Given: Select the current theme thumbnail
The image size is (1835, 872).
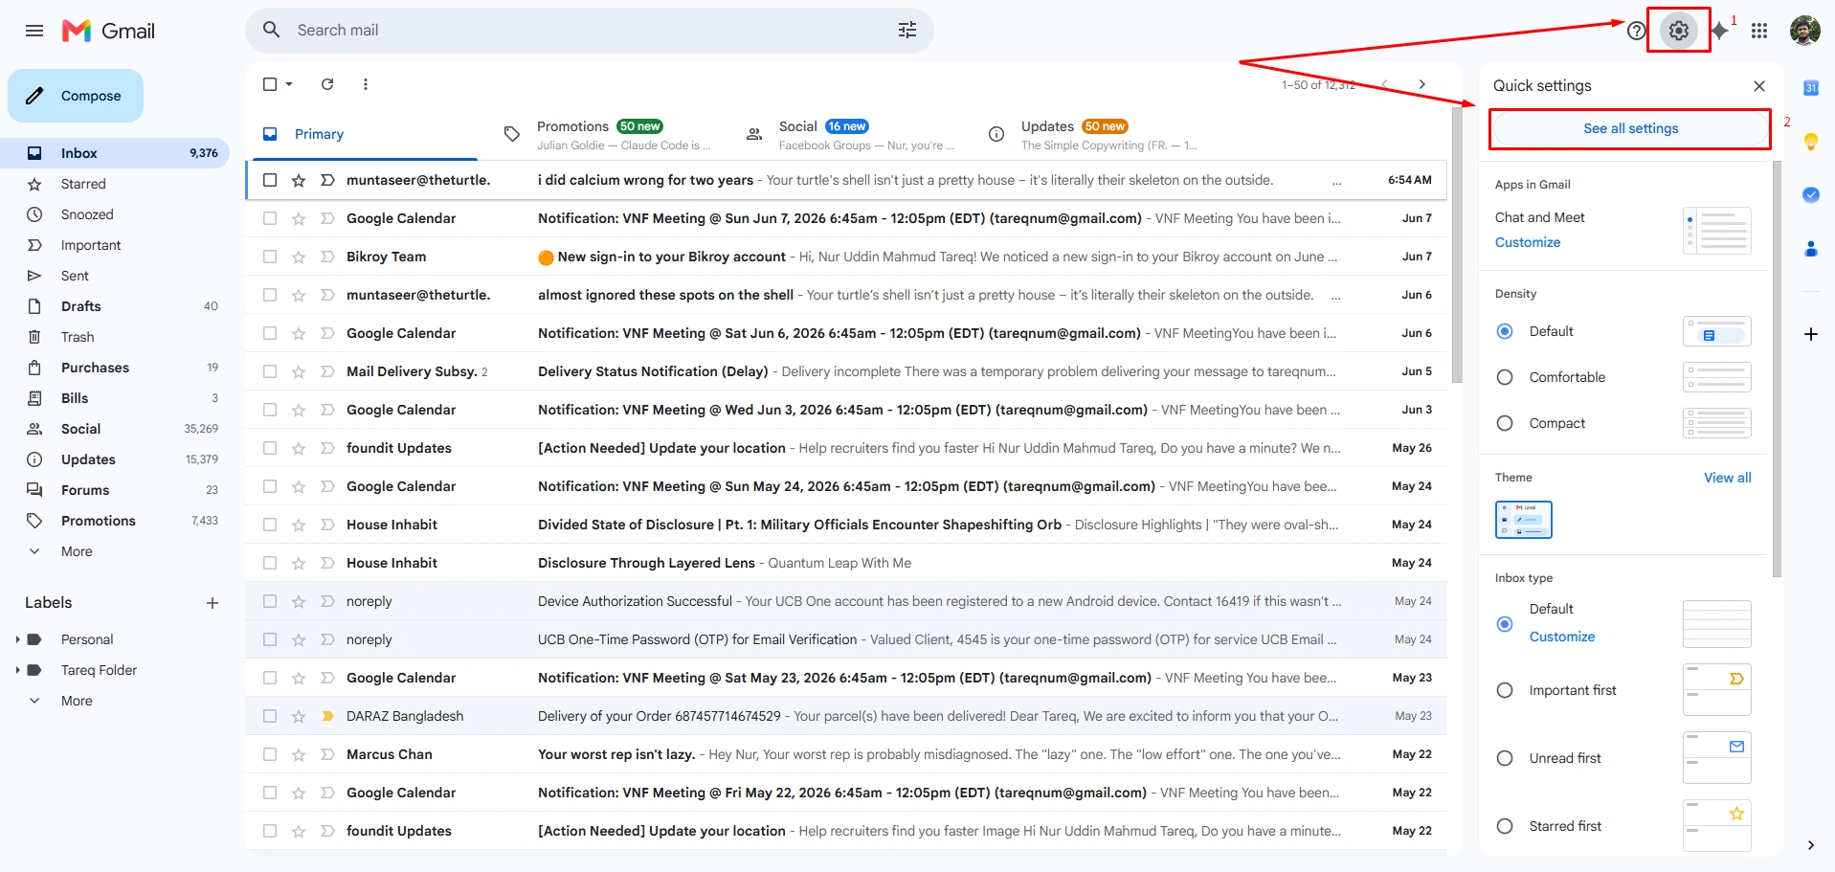Looking at the screenshot, I should (x=1524, y=520).
